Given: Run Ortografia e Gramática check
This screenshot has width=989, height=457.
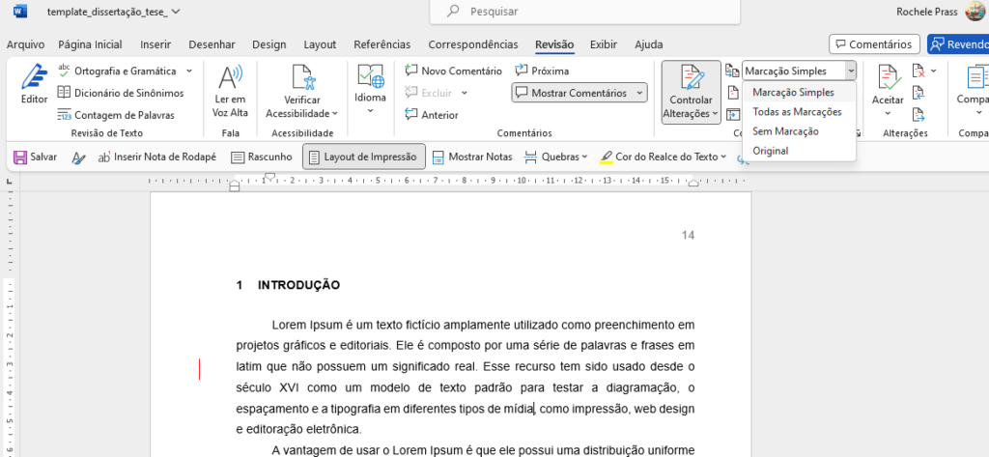Looking at the screenshot, I should click(117, 71).
